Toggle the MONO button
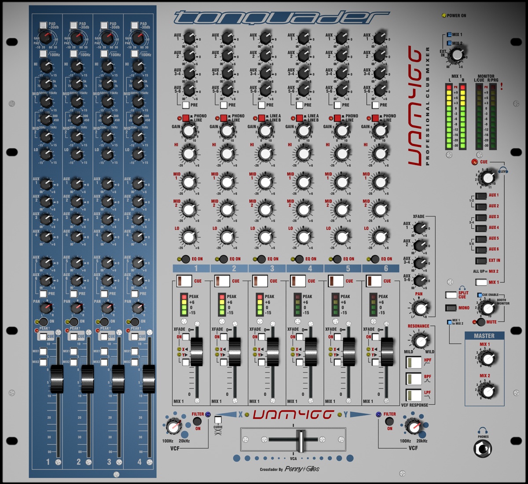 click(451, 308)
